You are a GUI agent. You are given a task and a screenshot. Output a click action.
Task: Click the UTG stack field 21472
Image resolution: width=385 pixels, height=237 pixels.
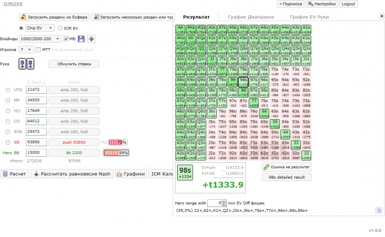tap(36, 90)
